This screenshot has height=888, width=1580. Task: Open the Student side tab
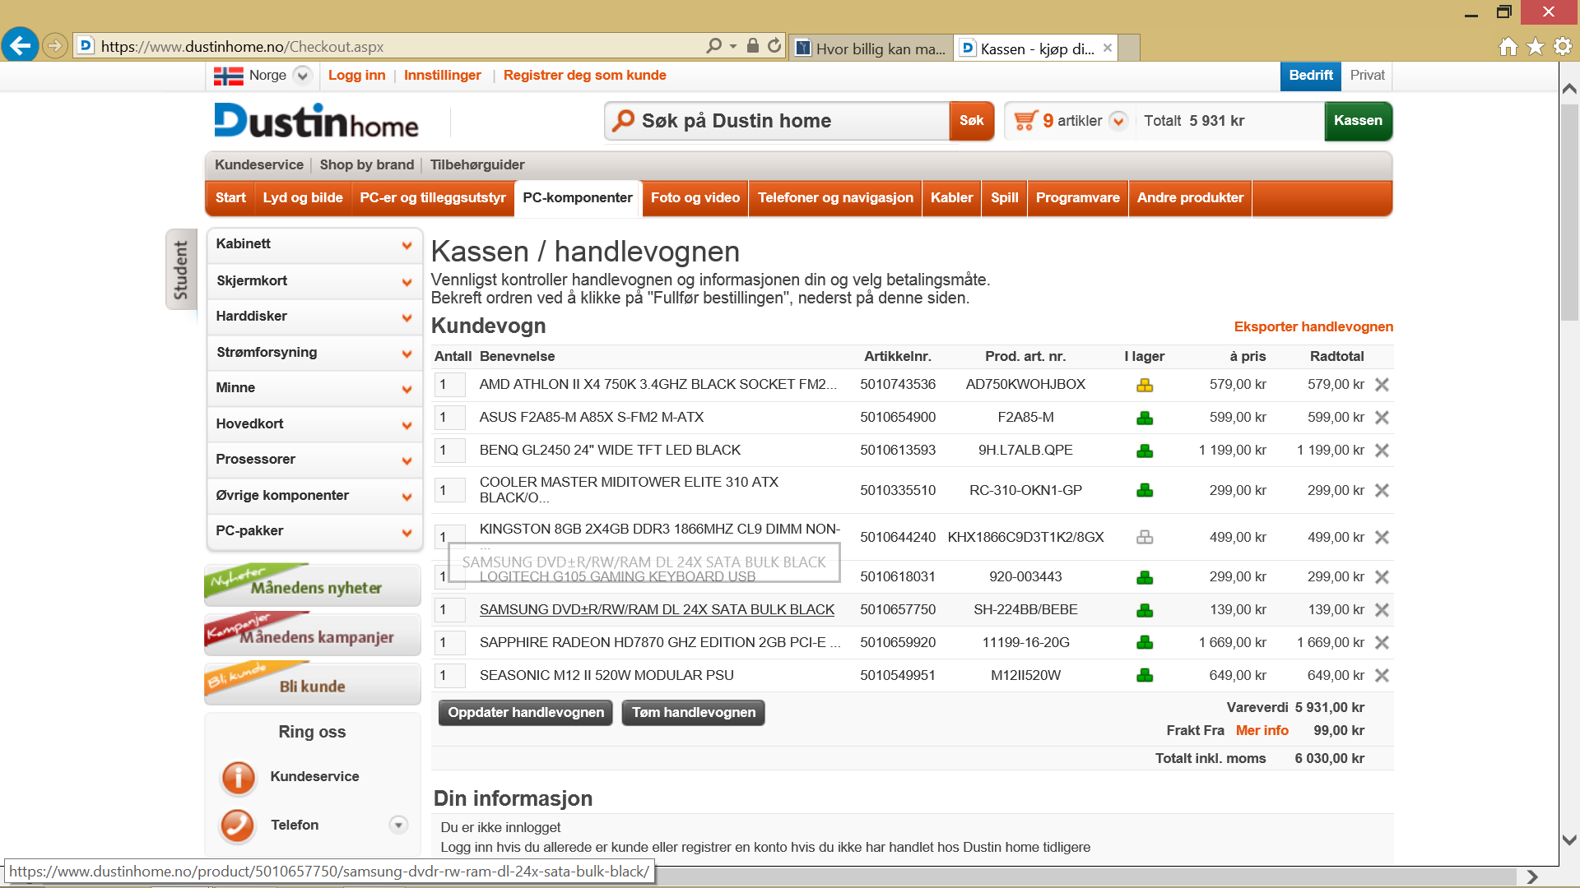point(181,269)
